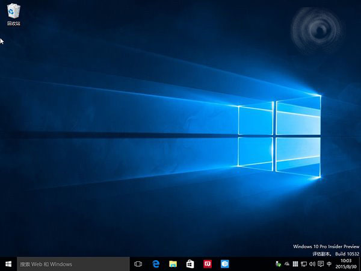Image resolution: width=361 pixels, height=271 pixels.
Task: Open the Windows Store taskbar icon
Action: [x=190, y=264]
